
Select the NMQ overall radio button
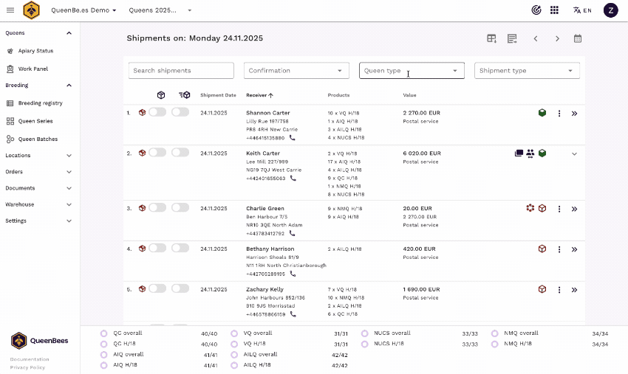pos(495,333)
